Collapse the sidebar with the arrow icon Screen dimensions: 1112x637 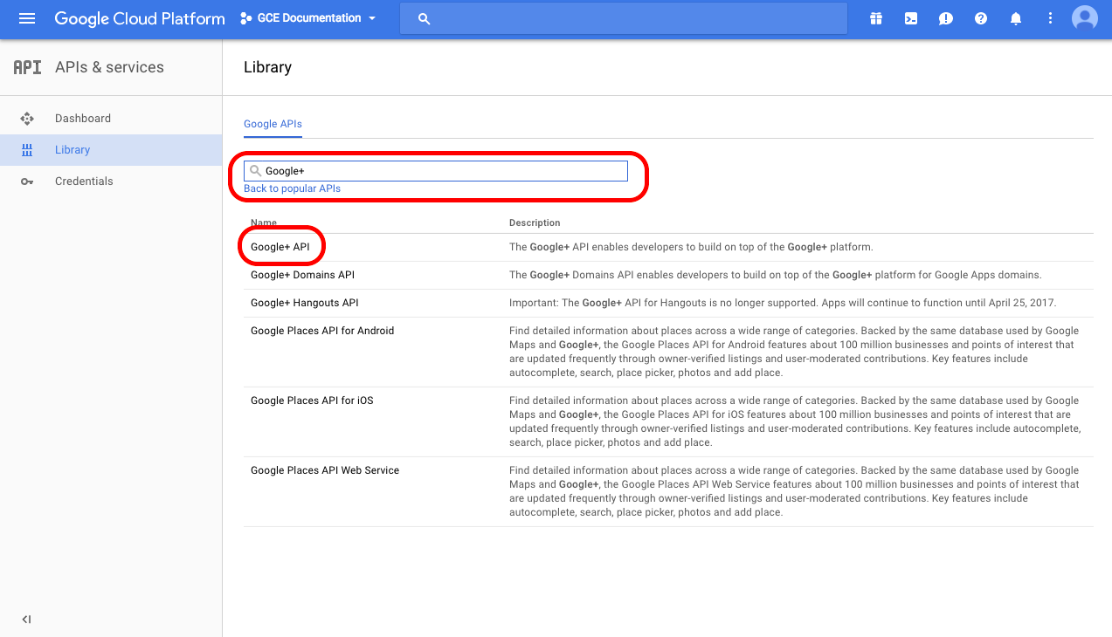click(26, 620)
